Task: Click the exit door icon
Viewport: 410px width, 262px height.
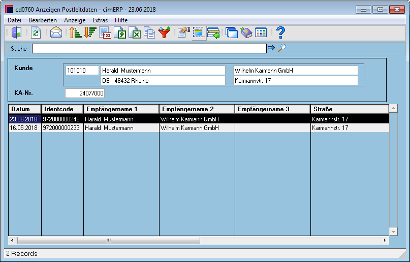Action: coord(16,32)
